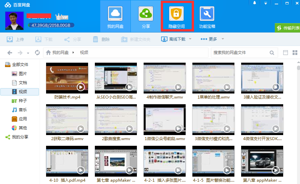The image size is (300, 184).
Task: Open the notifications bell
Action: [x=255, y=3]
